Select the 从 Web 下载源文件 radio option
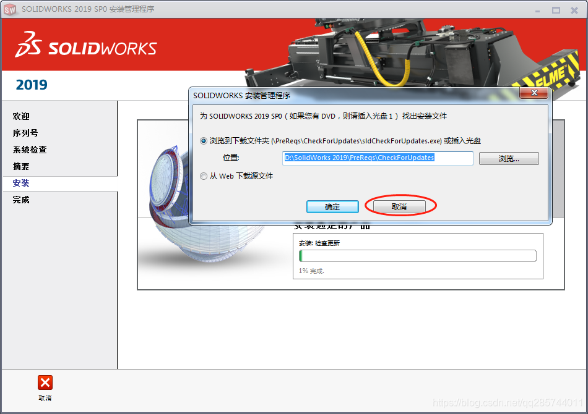This screenshot has height=414, width=588. pos(203,176)
